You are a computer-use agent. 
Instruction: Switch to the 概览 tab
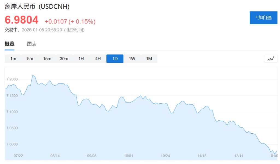[x=10, y=44]
